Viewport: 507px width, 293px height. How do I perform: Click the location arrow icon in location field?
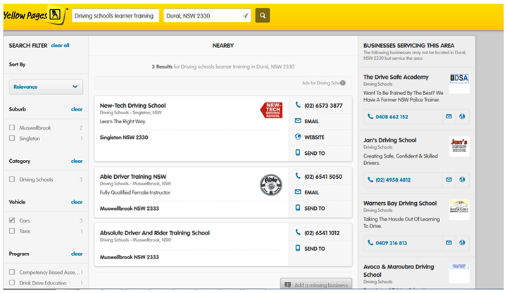pos(245,15)
